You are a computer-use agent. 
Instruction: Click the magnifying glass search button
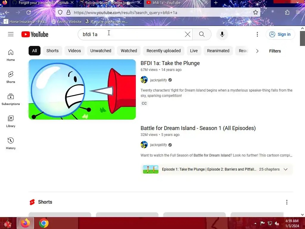coord(202,34)
